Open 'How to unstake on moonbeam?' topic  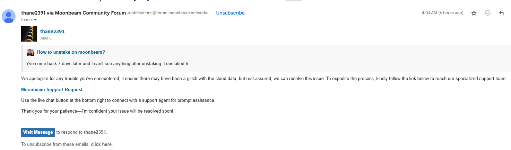pos(71,52)
